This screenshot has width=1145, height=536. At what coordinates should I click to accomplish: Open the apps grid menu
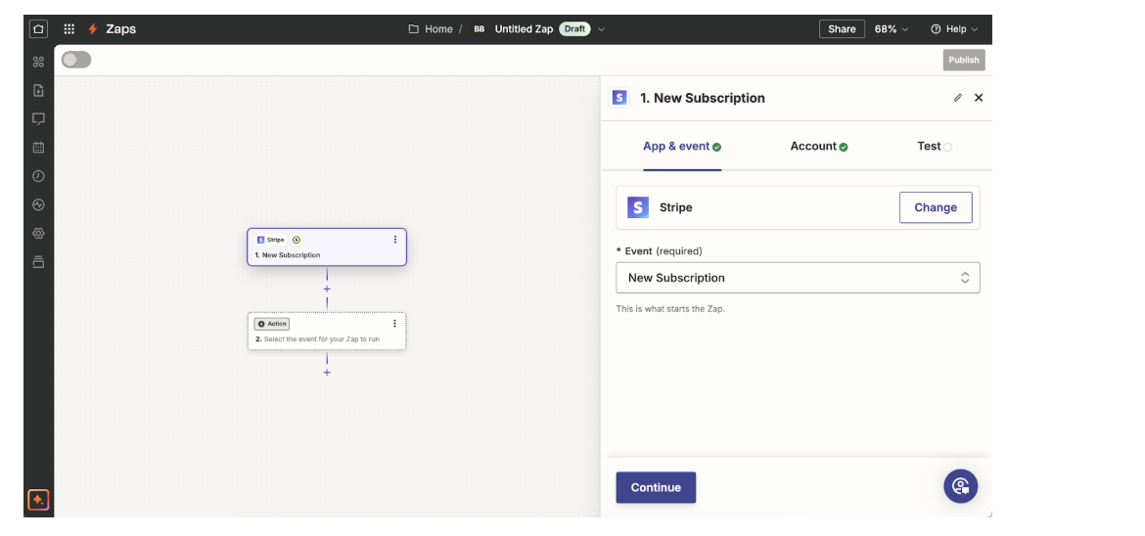coord(69,29)
